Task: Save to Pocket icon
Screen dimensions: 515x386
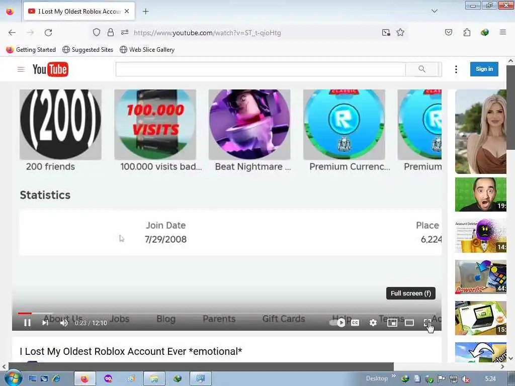Action: click(x=448, y=32)
